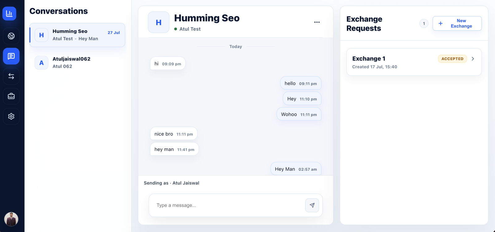Image resolution: width=495 pixels, height=232 pixels.
Task: Click the exchange requests count badge
Action: 424,24
